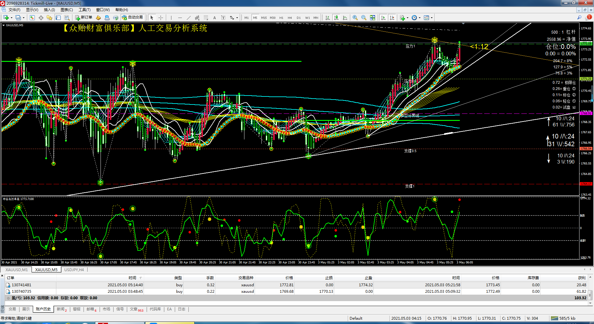Image resolution: width=594 pixels, height=324 pixels.
Task: Expand the new chart dropdown arrow
Action: [11, 18]
